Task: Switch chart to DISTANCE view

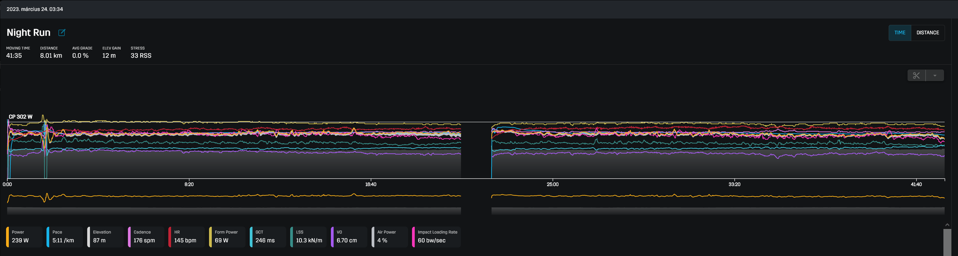Action: tap(927, 33)
